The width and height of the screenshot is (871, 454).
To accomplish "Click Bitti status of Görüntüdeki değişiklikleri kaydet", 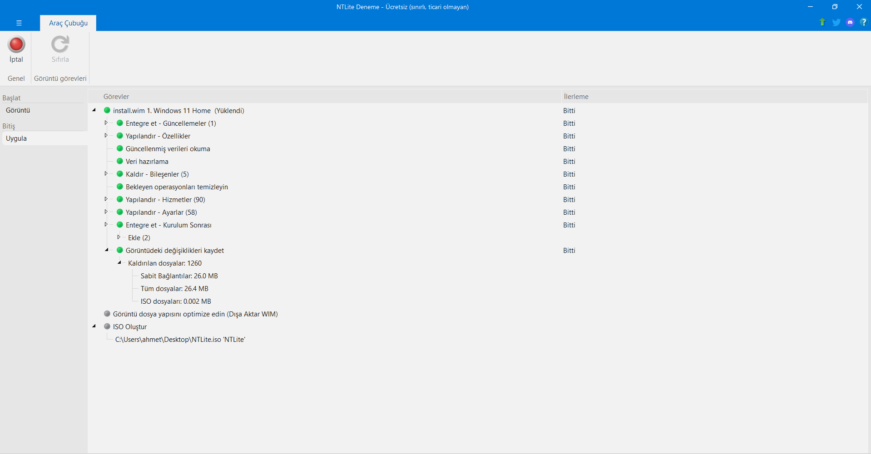I will point(569,250).
